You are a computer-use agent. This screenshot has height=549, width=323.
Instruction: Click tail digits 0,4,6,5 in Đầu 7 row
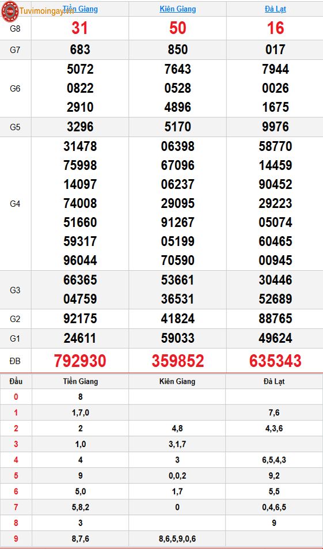[x=274, y=508]
